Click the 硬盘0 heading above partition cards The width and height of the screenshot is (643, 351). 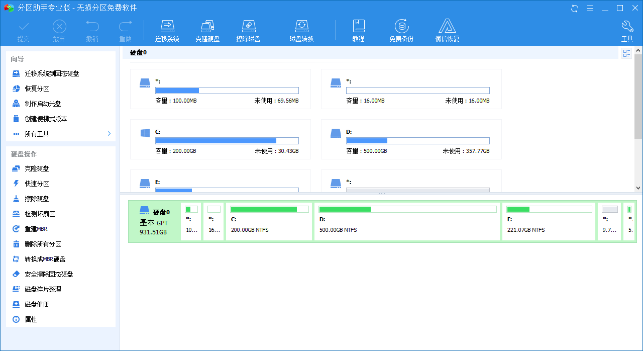click(x=138, y=52)
